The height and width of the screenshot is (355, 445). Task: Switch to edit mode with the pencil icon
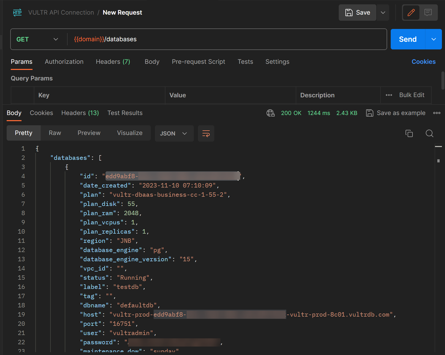click(411, 13)
